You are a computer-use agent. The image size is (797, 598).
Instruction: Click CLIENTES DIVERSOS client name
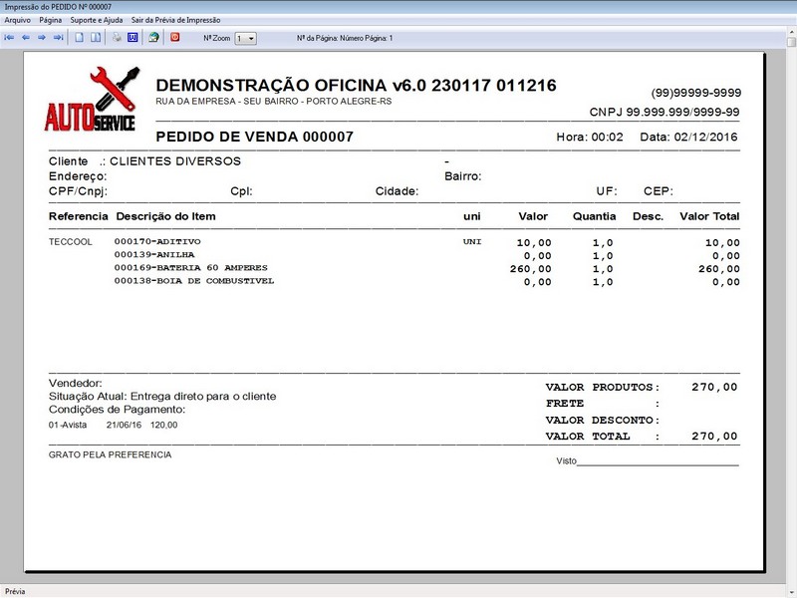[175, 161]
